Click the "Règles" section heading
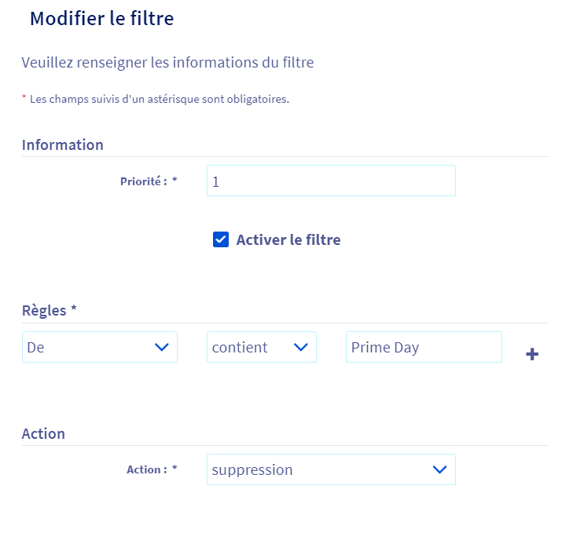This screenshot has width=573, height=533. click(x=44, y=310)
